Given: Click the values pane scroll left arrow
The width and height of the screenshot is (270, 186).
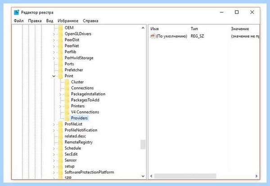Looking at the screenshot, I should pyautogui.click(x=151, y=176).
